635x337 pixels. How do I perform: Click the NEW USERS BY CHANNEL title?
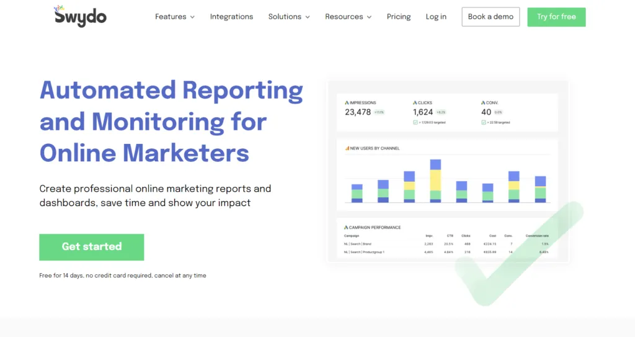point(375,148)
